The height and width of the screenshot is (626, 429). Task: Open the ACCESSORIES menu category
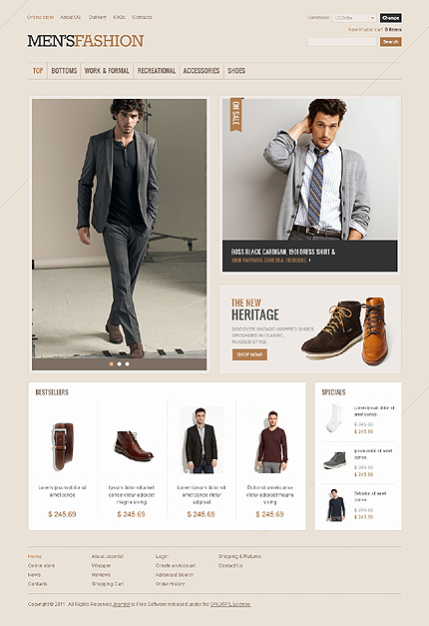pyautogui.click(x=202, y=71)
